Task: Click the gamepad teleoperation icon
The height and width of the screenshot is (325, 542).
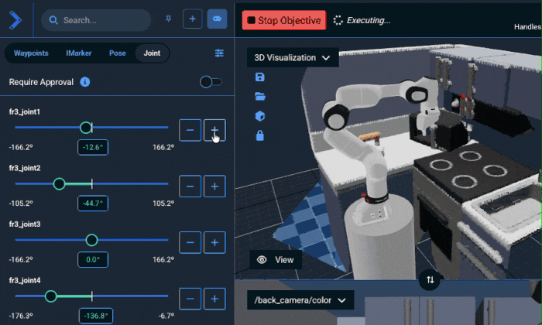Action: pos(217,19)
